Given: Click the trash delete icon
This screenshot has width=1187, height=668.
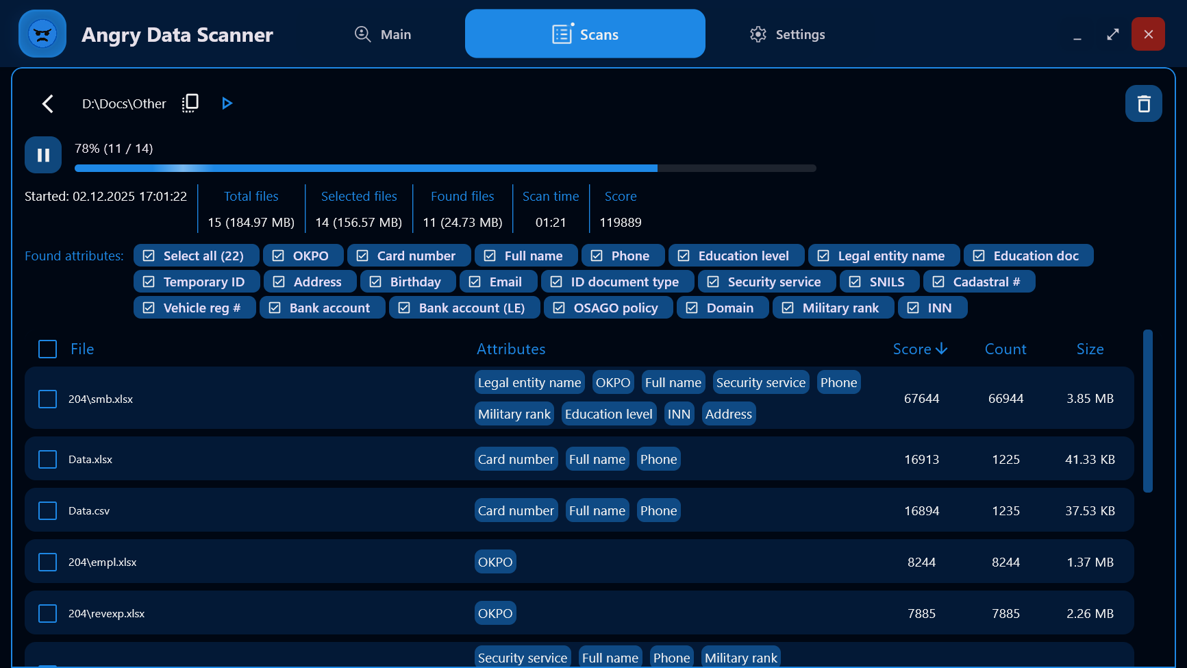Looking at the screenshot, I should (1143, 103).
